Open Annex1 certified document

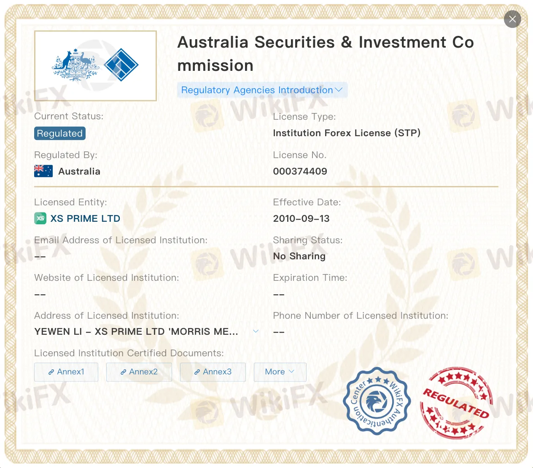66,372
